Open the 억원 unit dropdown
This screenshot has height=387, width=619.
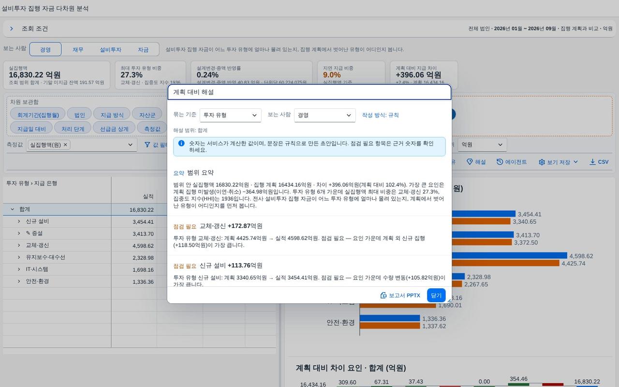pos(482,144)
